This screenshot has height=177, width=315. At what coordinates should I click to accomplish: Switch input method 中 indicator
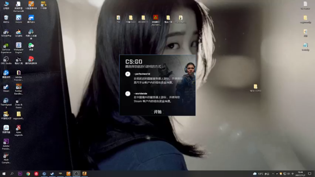coord(293,174)
